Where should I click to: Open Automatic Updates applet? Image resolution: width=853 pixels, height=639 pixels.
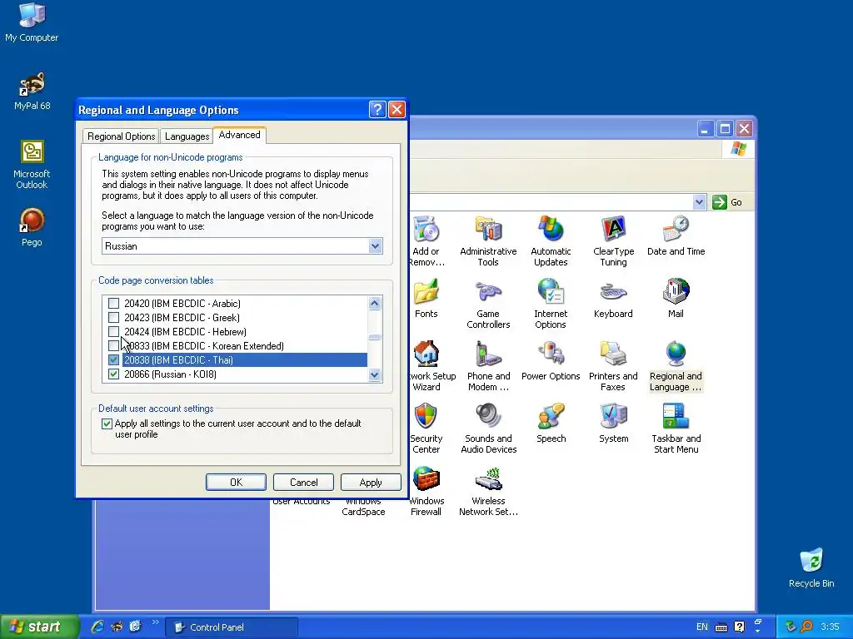(x=551, y=241)
